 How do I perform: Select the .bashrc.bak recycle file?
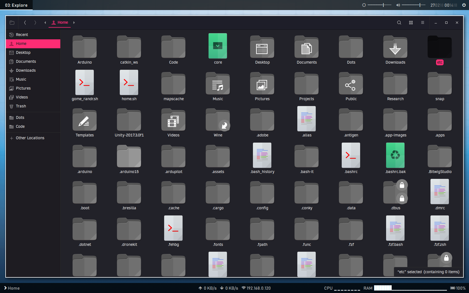(395, 155)
